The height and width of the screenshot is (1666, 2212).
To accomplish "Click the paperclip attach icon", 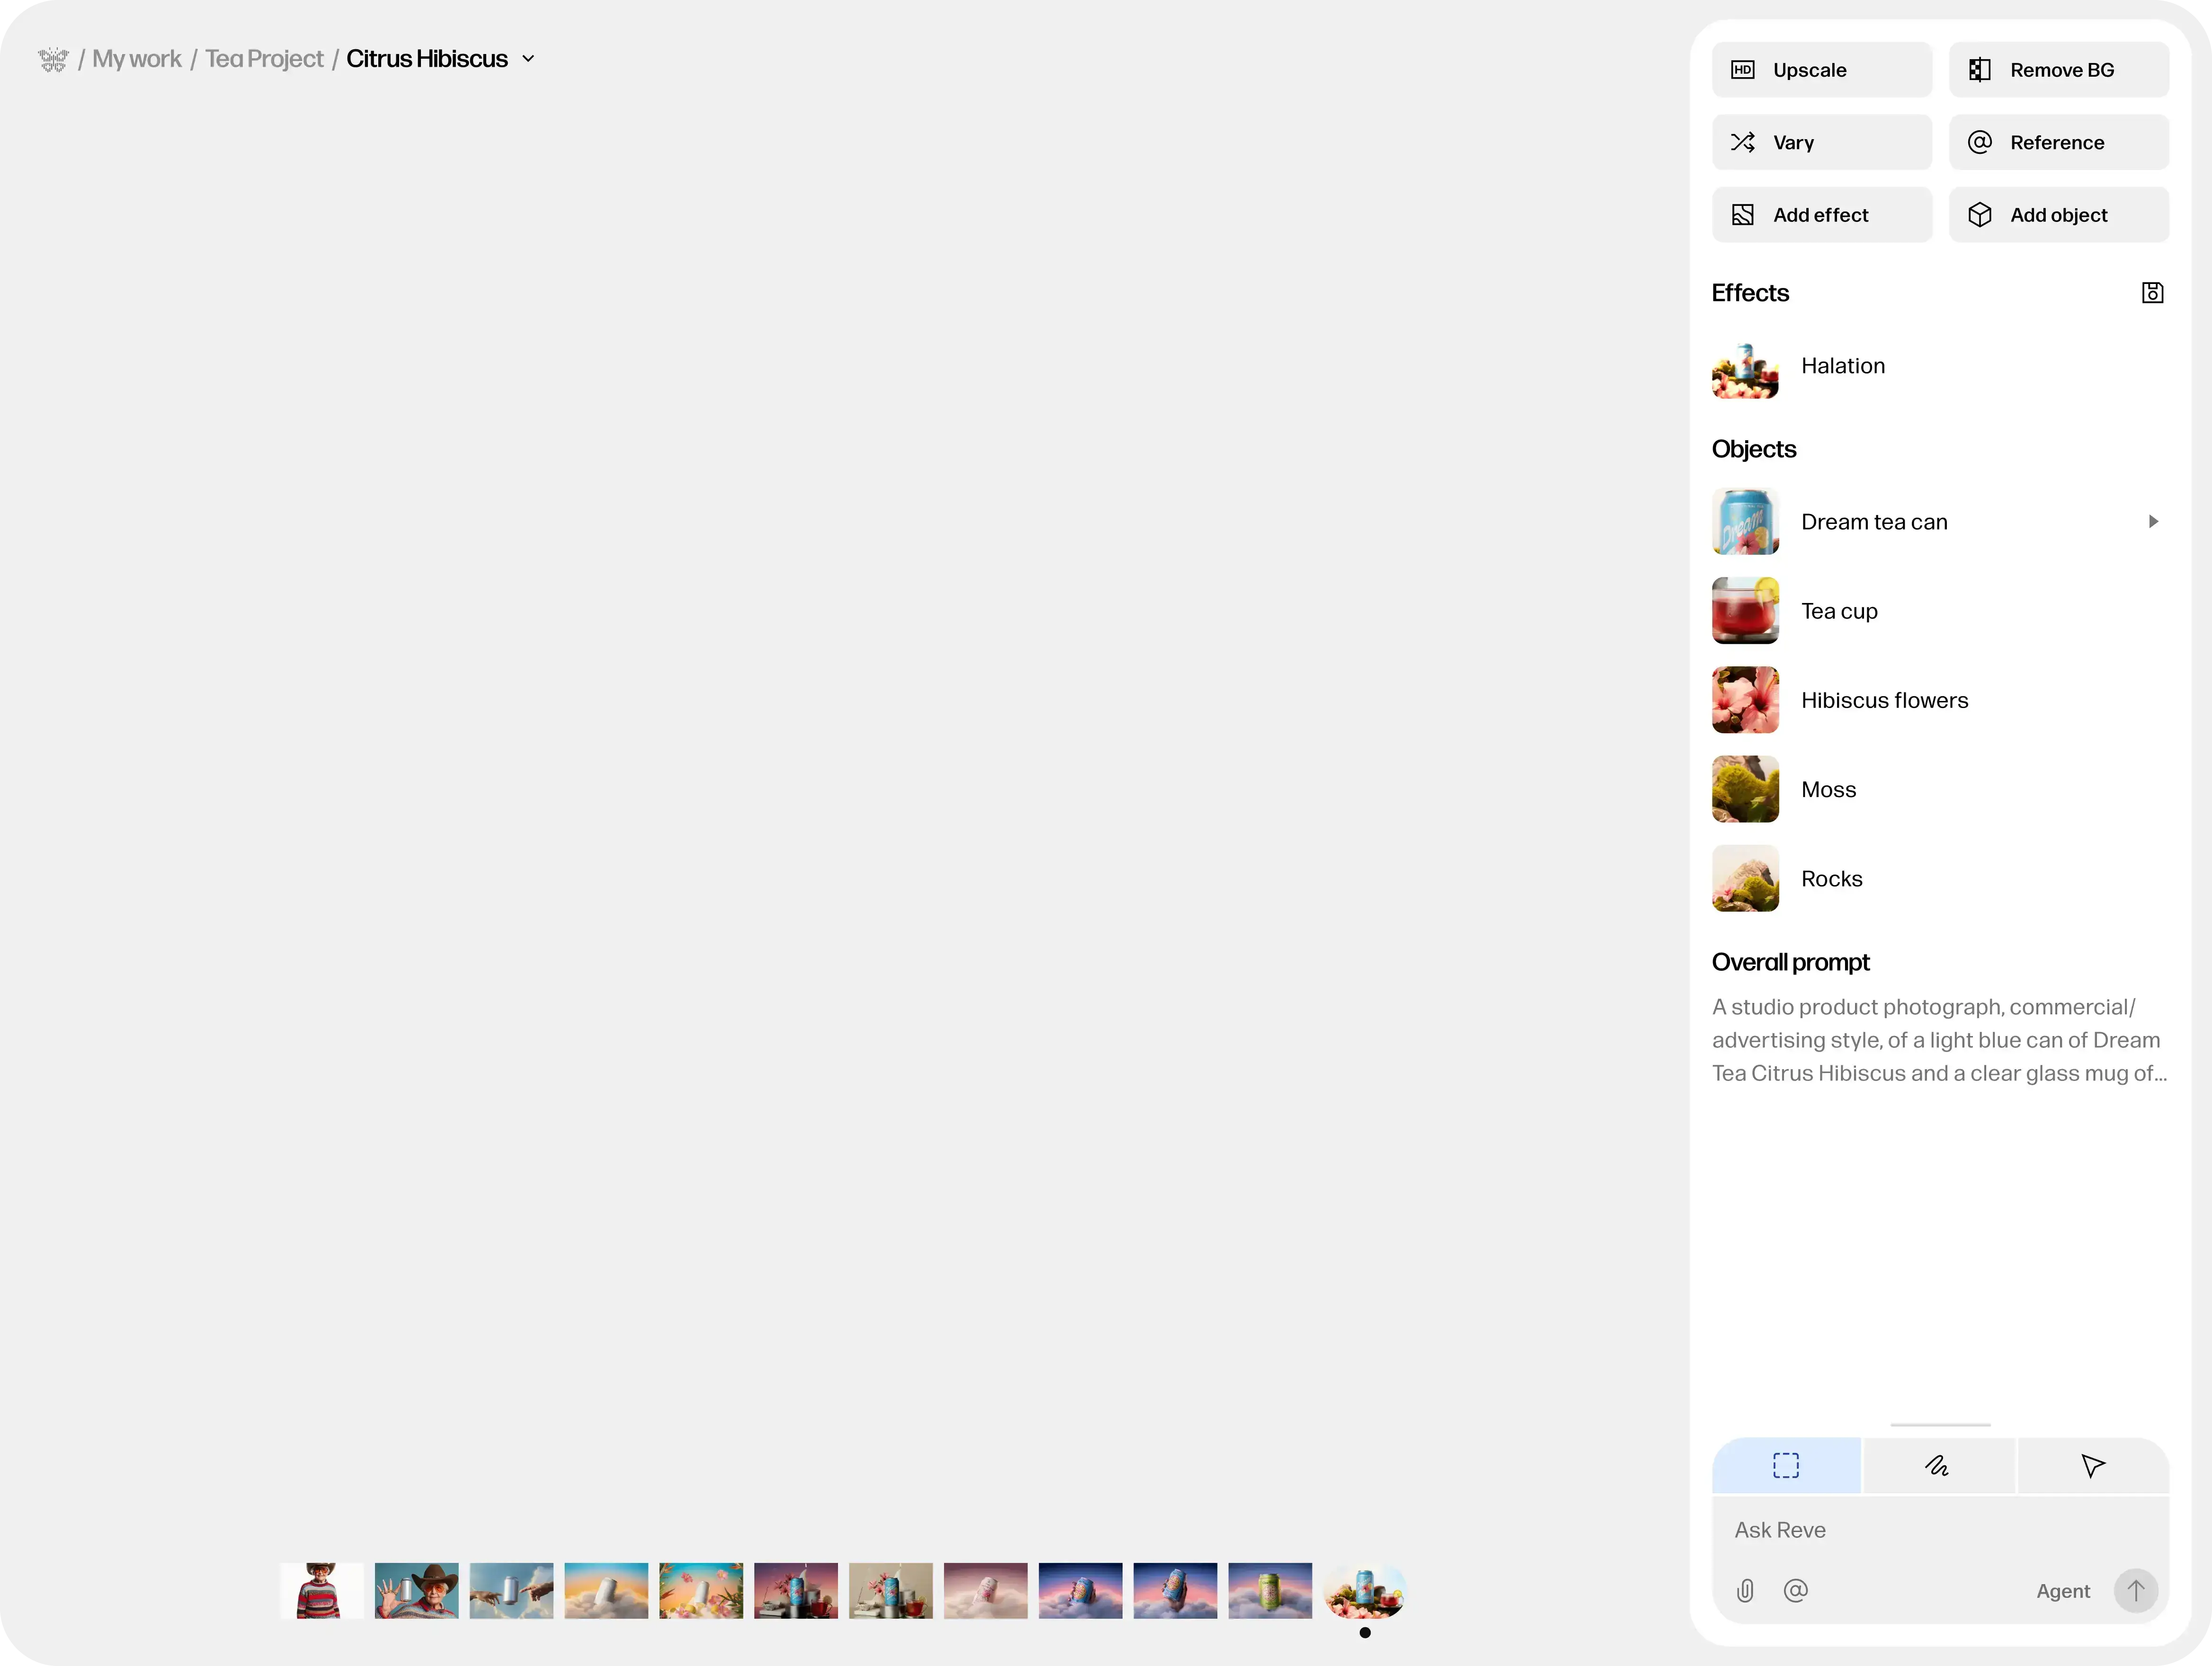I will tap(1745, 1590).
